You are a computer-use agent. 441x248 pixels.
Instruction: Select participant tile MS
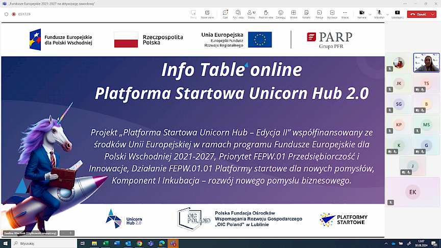pos(426,125)
